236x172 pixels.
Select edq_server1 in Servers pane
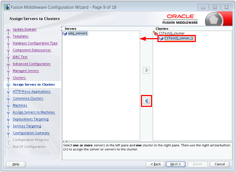tap(77, 33)
